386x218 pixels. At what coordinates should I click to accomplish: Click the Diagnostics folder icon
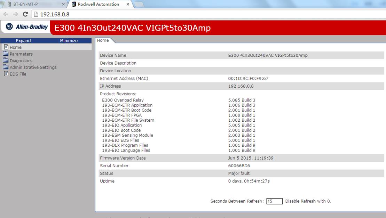[x=6, y=60]
